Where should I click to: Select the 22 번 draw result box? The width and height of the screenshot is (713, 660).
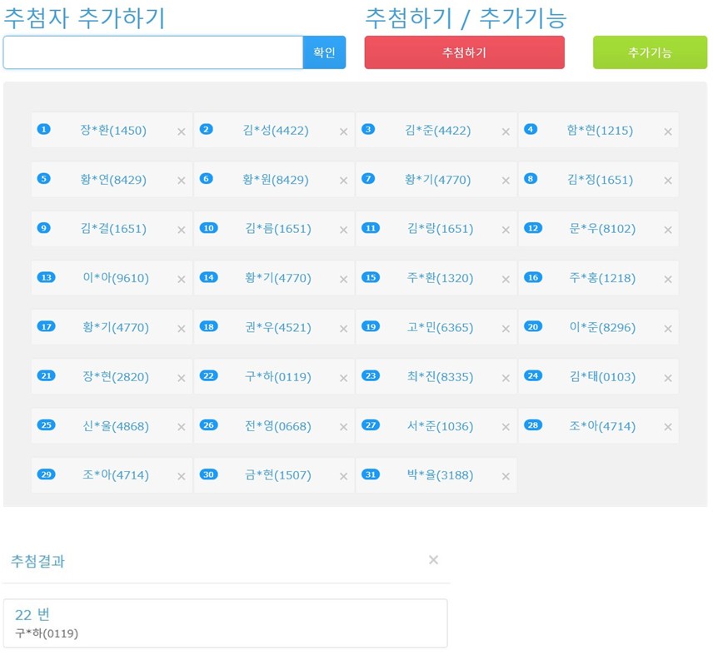(x=225, y=623)
